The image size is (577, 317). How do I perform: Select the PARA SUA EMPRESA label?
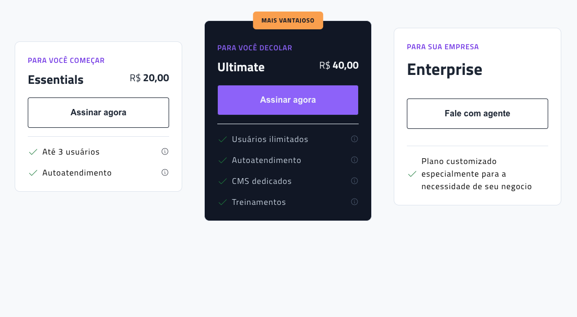point(443,47)
